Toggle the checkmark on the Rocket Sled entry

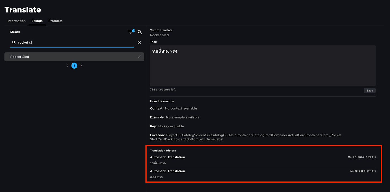click(139, 57)
